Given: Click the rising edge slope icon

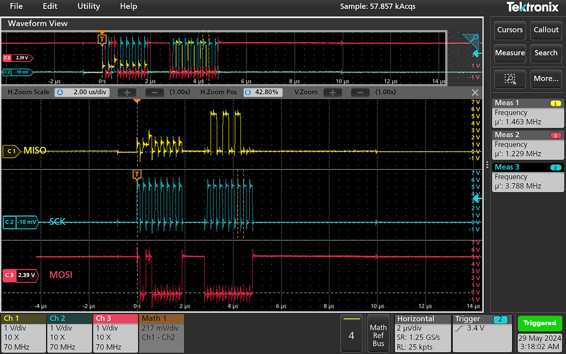Looking at the screenshot, I should click(460, 329).
